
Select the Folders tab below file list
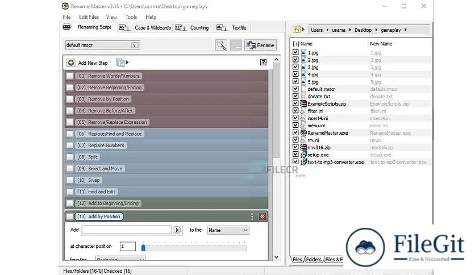313,260
